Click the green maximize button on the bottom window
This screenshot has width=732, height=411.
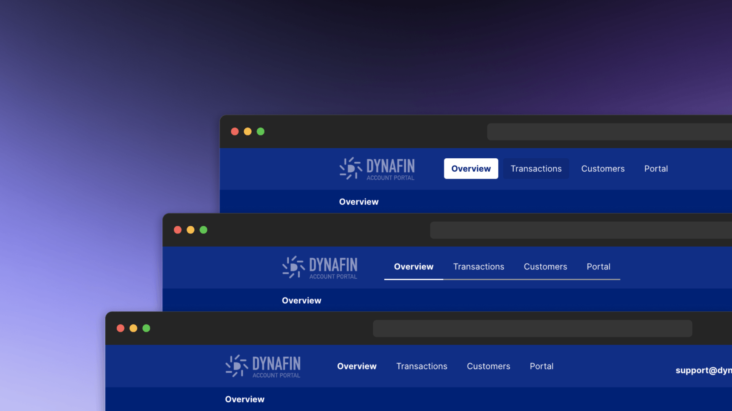(147, 328)
